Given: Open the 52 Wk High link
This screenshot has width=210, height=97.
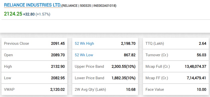Looking at the screenshot, I should (84, 43).
